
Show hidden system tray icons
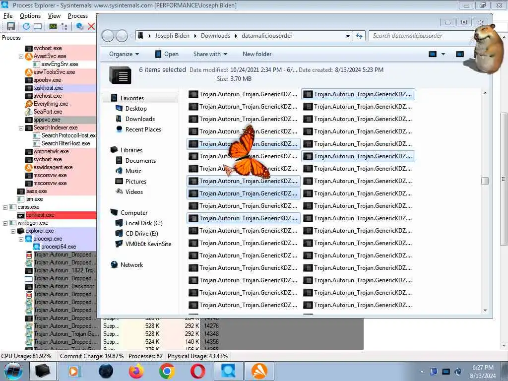click(x=422, y=372)
